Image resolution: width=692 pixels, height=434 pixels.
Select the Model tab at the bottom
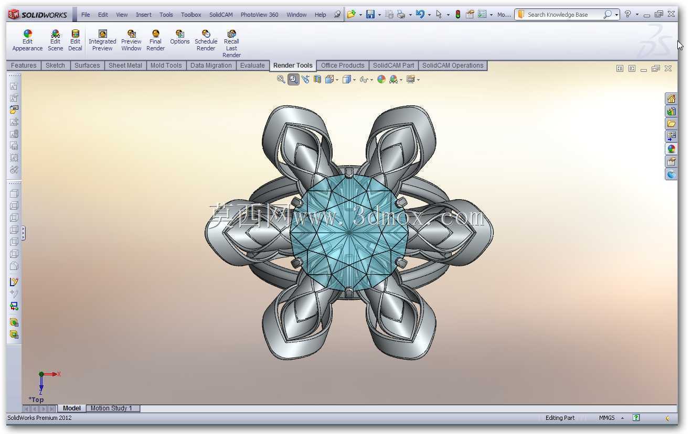[x=72, y=408]
